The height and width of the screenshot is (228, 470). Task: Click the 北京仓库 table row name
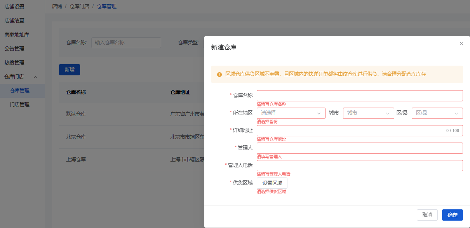click(x=76, y=137)
